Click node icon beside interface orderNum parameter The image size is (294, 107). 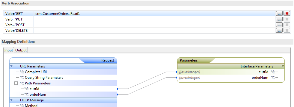(x=272, y=77)
